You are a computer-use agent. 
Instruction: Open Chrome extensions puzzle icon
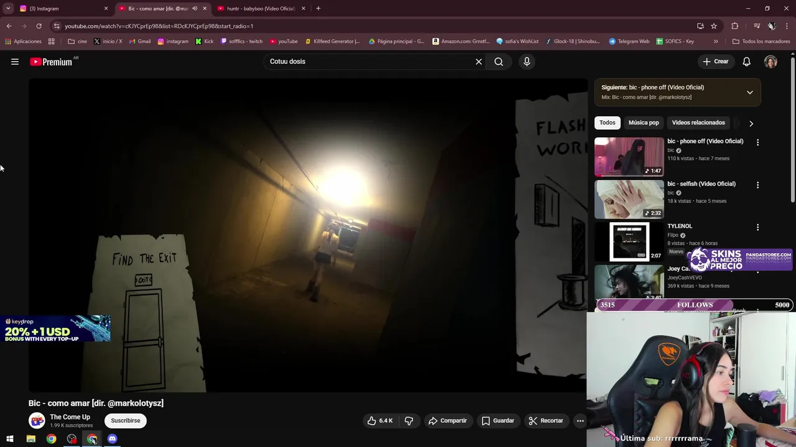(735, 26)
